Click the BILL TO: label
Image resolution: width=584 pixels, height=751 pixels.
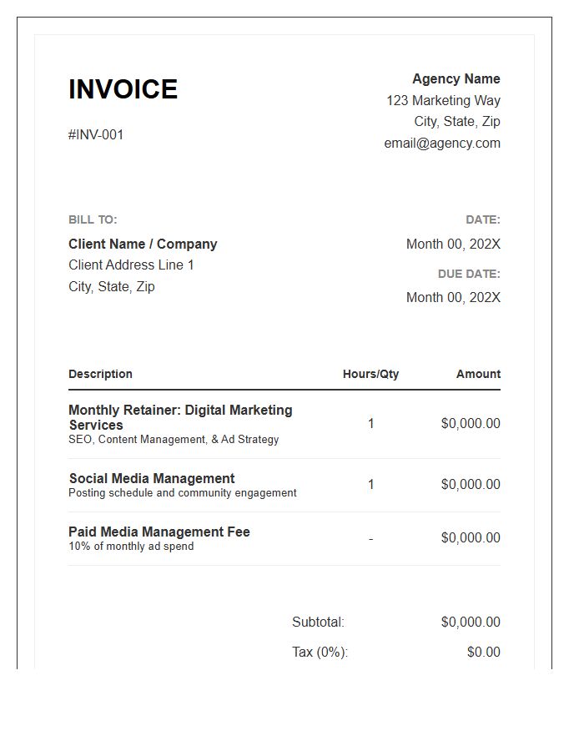[x=93, y=219]
